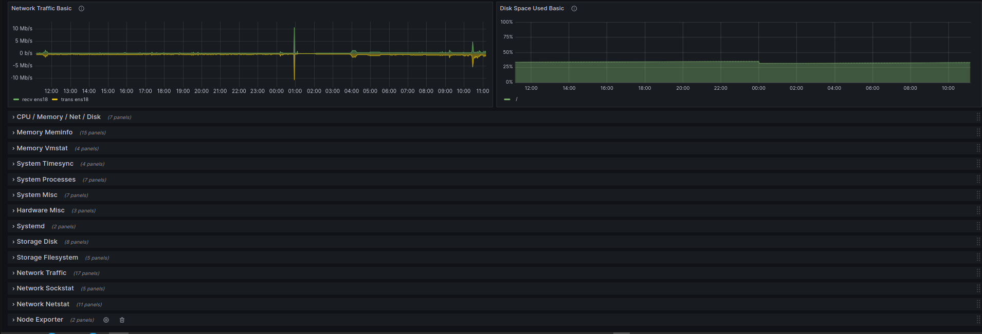
Task: Expand the Hardware Misc row
Action: tap(40, 210)
